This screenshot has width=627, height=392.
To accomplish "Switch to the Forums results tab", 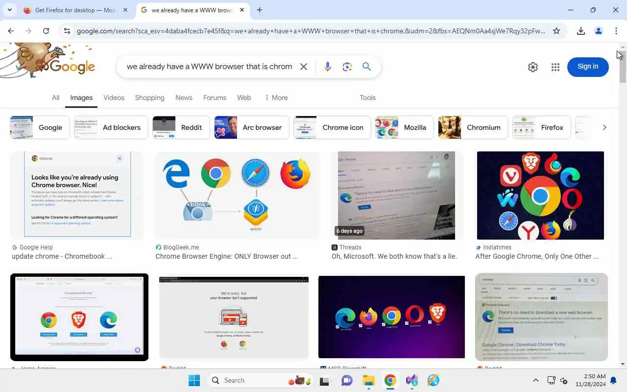I will pyautogui.click(x=215, y=98).
